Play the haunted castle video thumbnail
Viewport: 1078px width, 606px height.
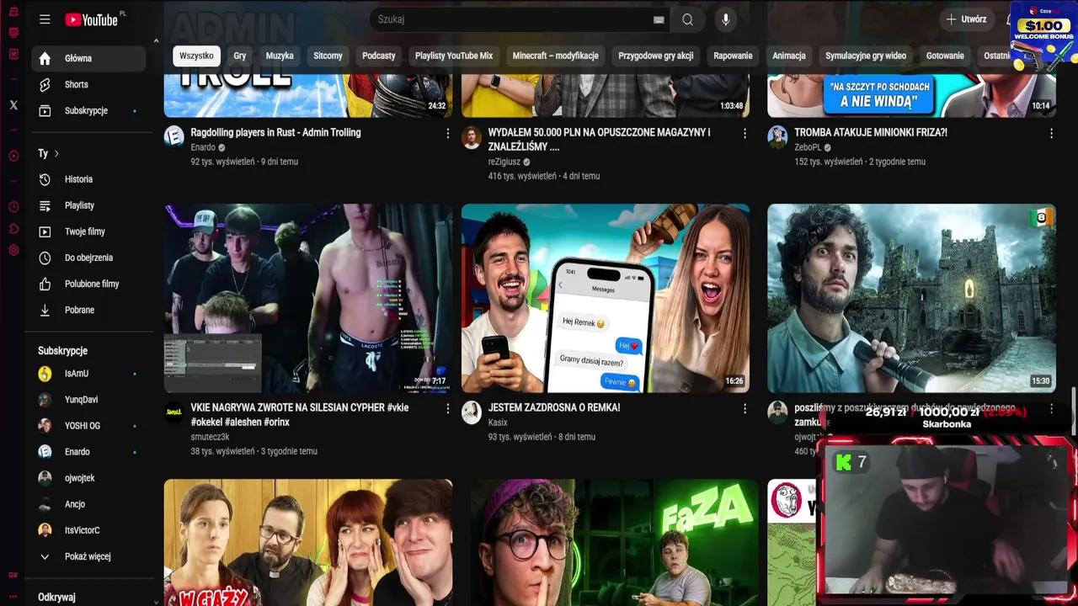click(911, 298)
